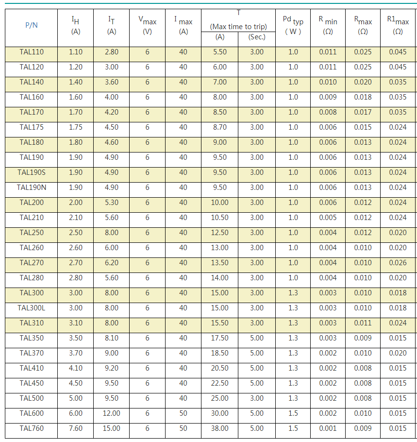Viewport: 417px width, 442px height.
Task: Click the TAL190N part number
Action: [x=32, y=187]
